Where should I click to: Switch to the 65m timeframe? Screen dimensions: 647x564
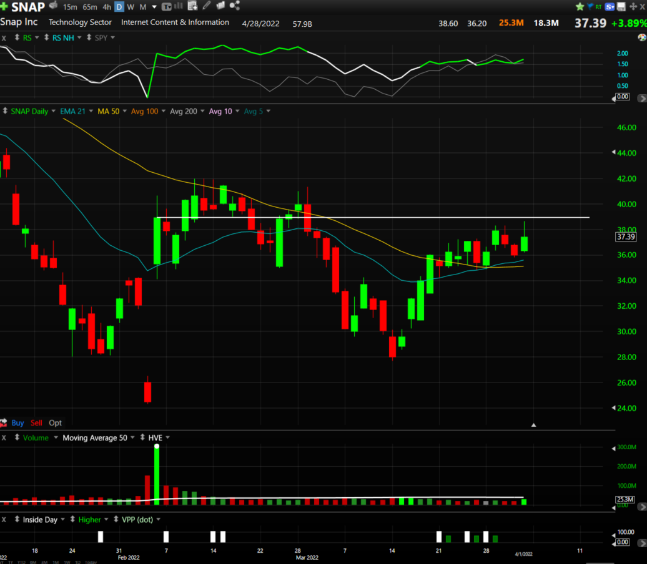90,7
